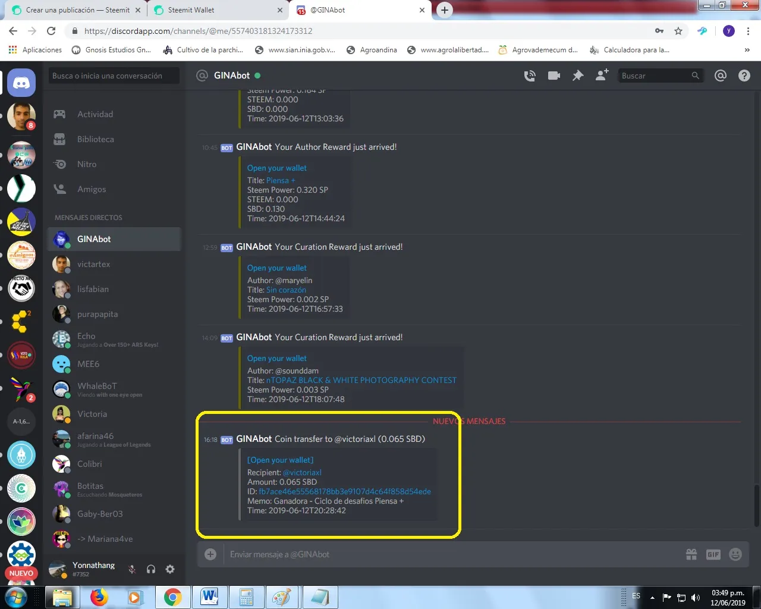Open mentions inbox icon
761x609 pixels.
(721, 76)
